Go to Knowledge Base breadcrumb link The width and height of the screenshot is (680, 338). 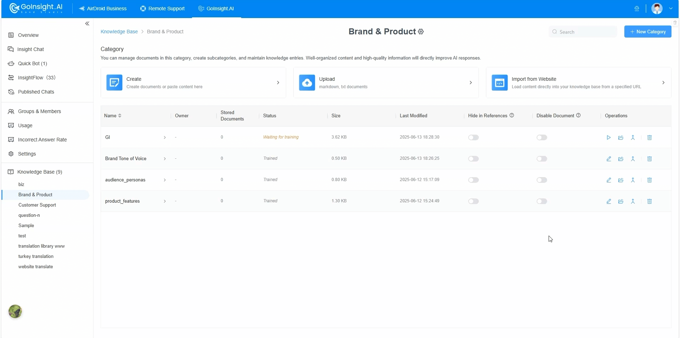(x=119, y=32)
